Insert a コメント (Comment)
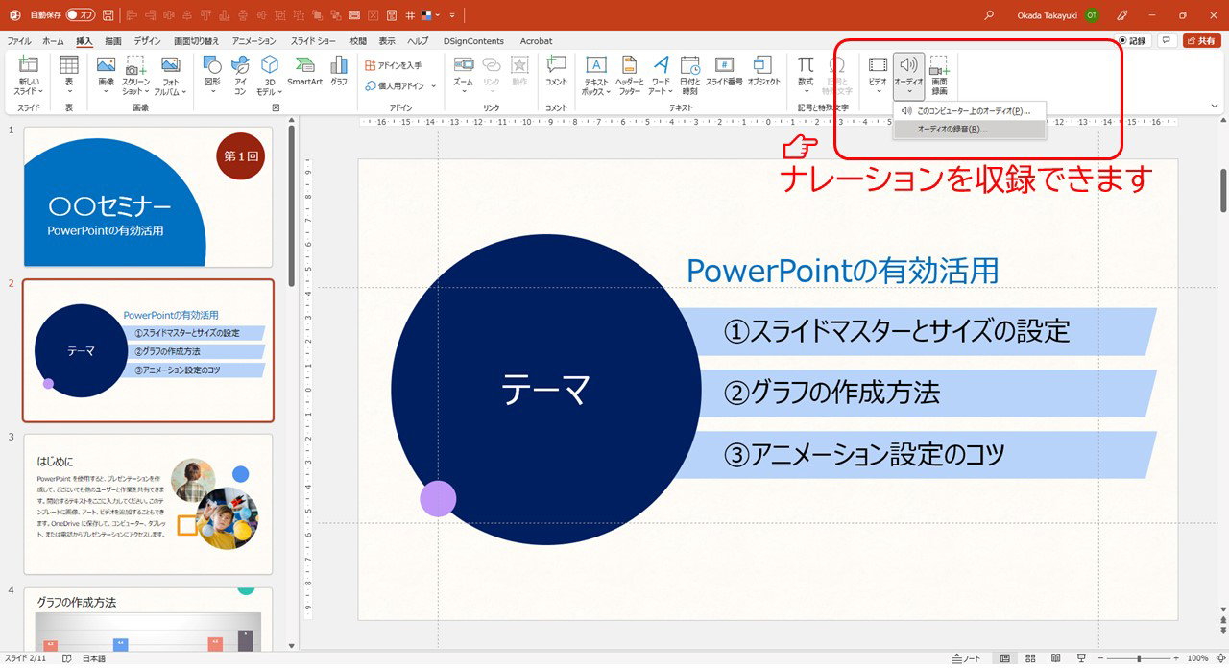 (x=556, y=71)
